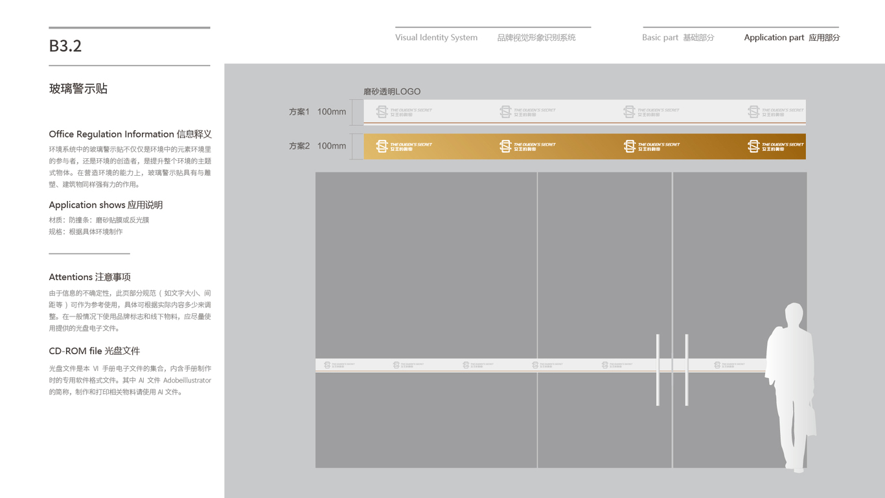Click the 方案2 label

click(x=299, y=146)
